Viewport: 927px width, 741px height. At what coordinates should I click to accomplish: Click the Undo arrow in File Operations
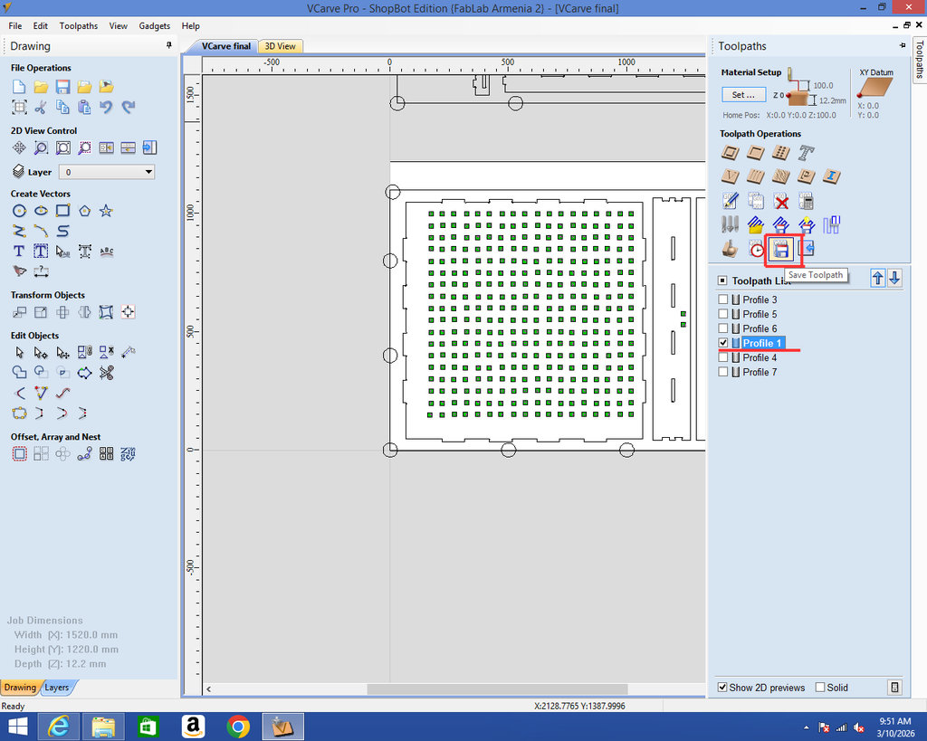click(107, 107)
